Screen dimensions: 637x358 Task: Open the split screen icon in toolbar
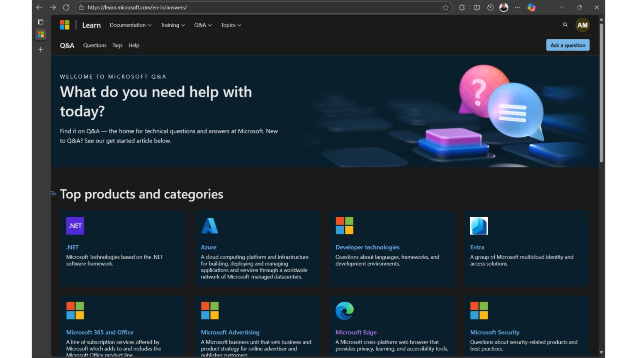click(x=476, y=7)
